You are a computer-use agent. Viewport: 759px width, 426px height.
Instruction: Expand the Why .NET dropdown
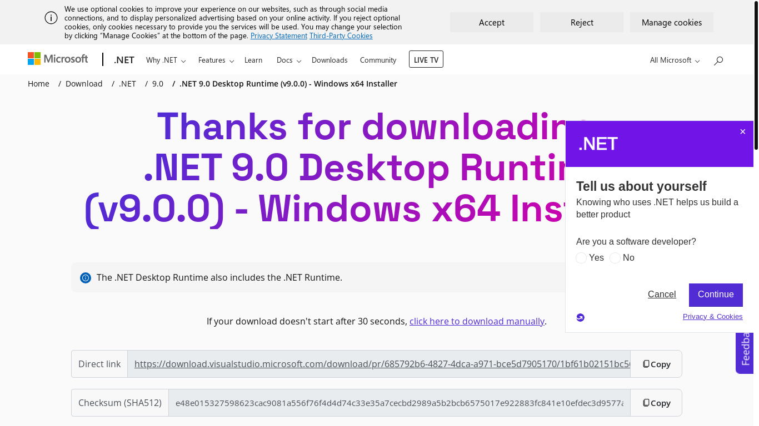point(166,60)
